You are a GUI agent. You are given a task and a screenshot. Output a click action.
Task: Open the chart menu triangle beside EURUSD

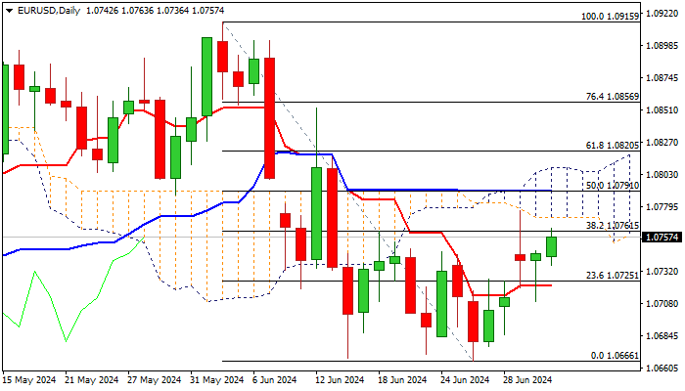pos(10,11)
